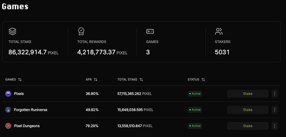
Task: Stake on Pixel Dungeons
Action: point(248,126)
